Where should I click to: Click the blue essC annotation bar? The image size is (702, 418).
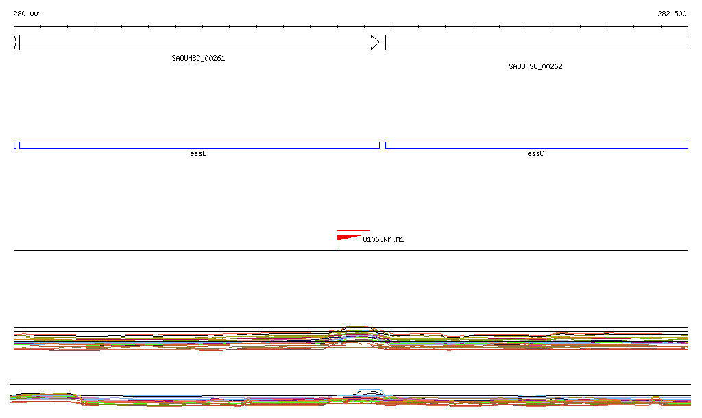coord(536,145)
